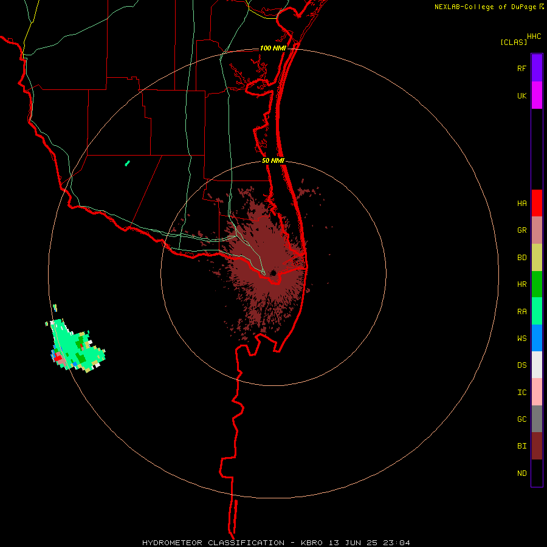Click the ND black legend block
547x547 pixels.
[537, 473]
